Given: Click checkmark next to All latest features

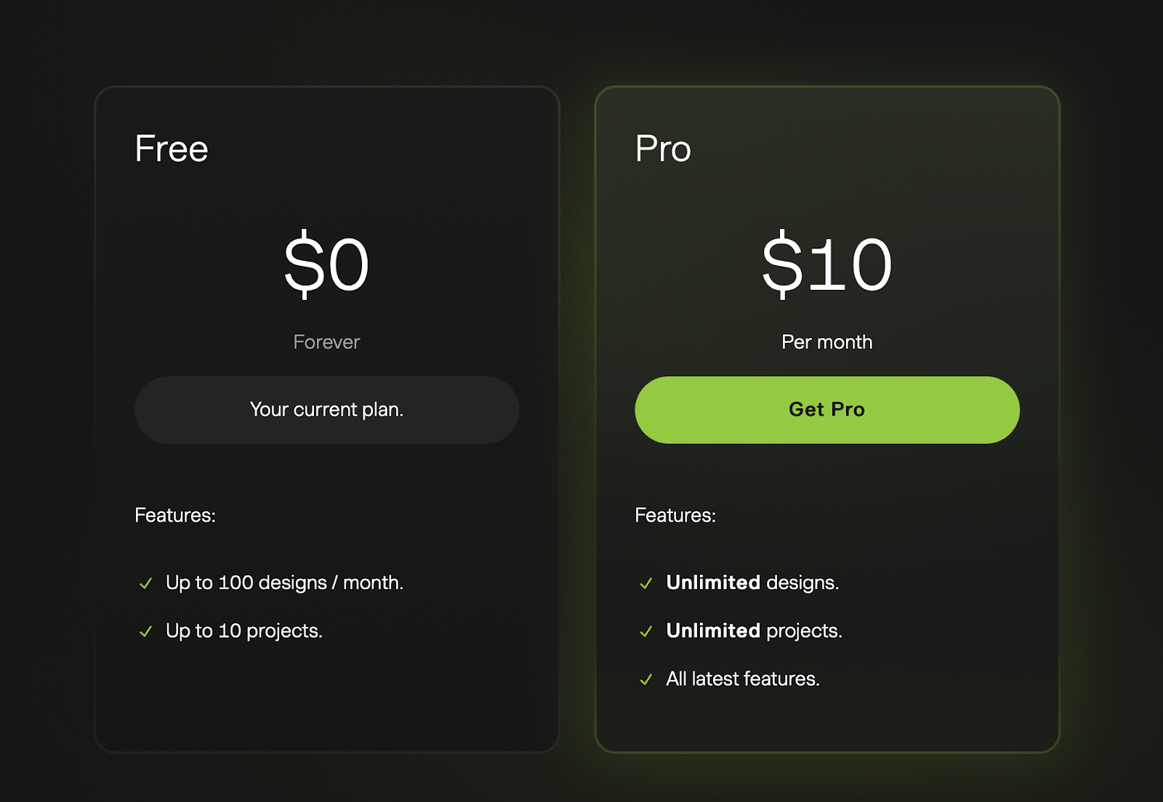Looking at the screenshot, I should click(x=646, y=679).
